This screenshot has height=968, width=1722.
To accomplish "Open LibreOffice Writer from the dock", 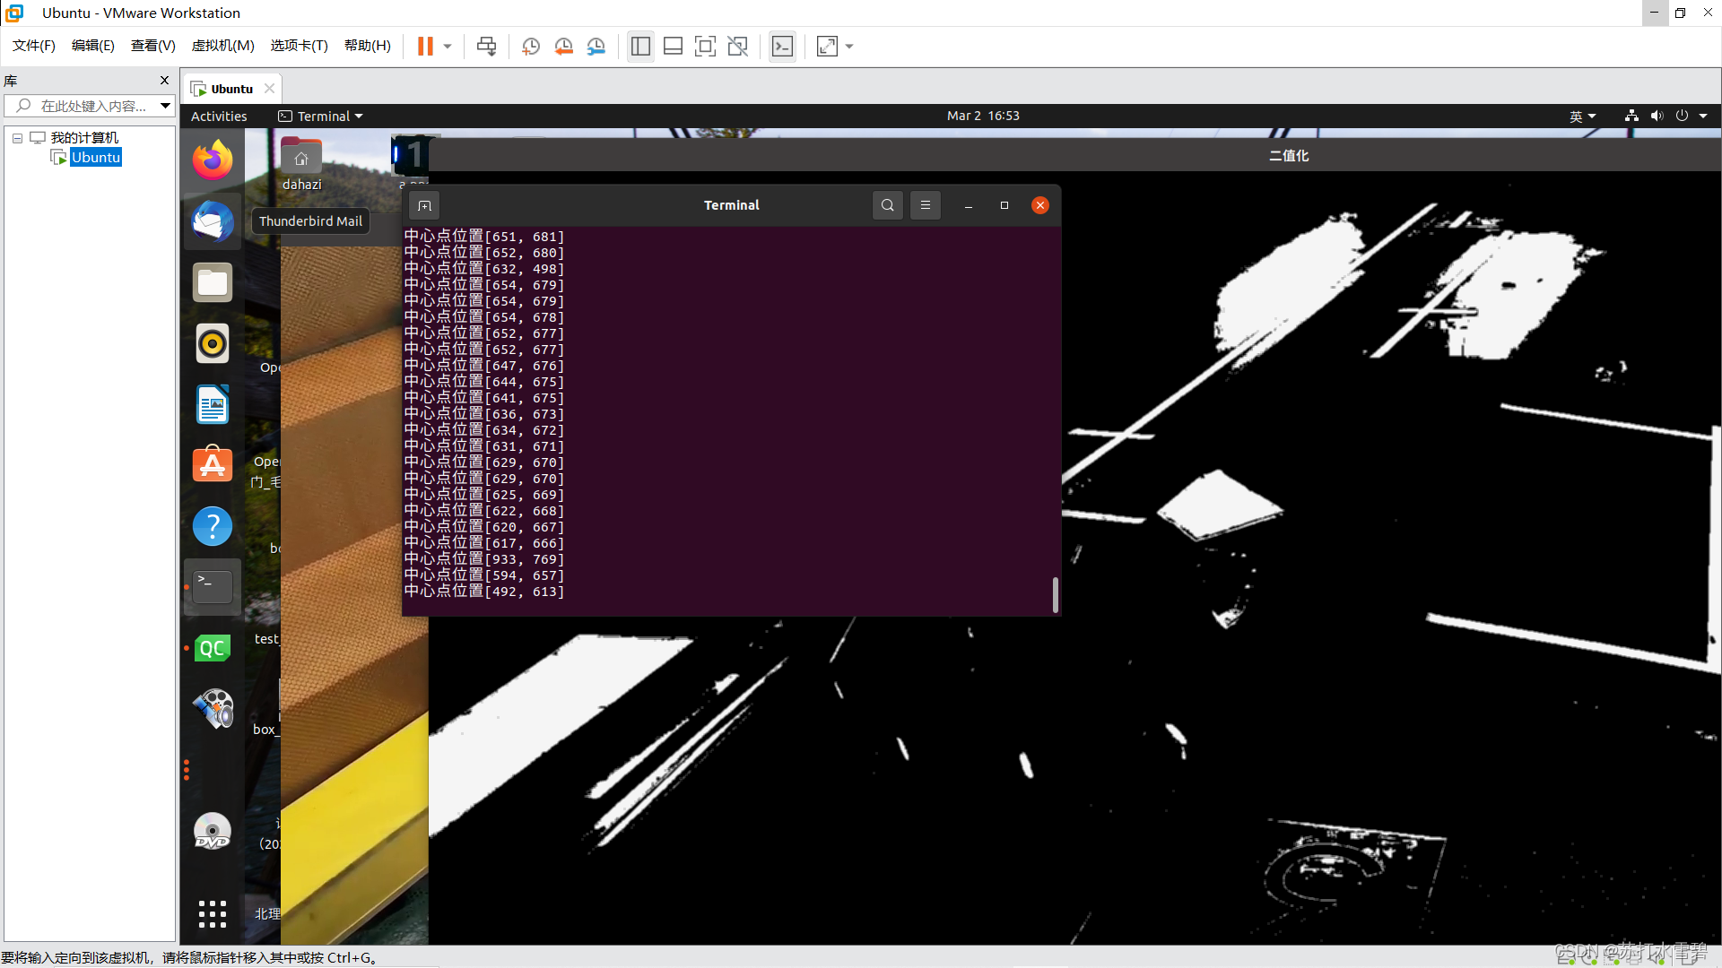I will pyautogui.click(x=213, y=404).
